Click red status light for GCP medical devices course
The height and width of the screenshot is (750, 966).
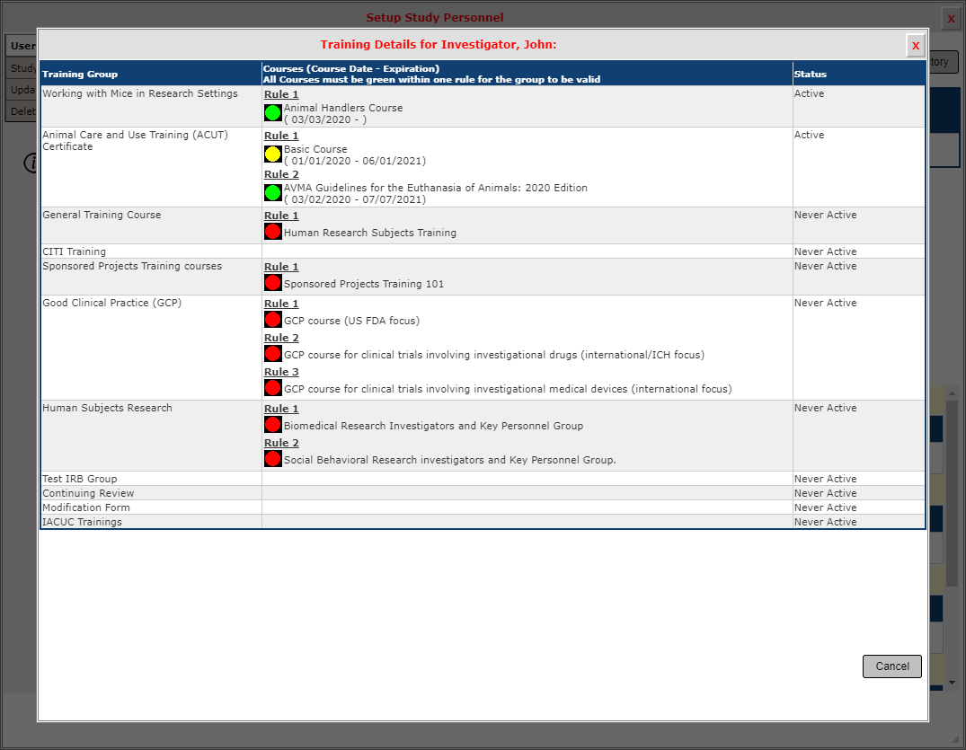tap(273, 388)
